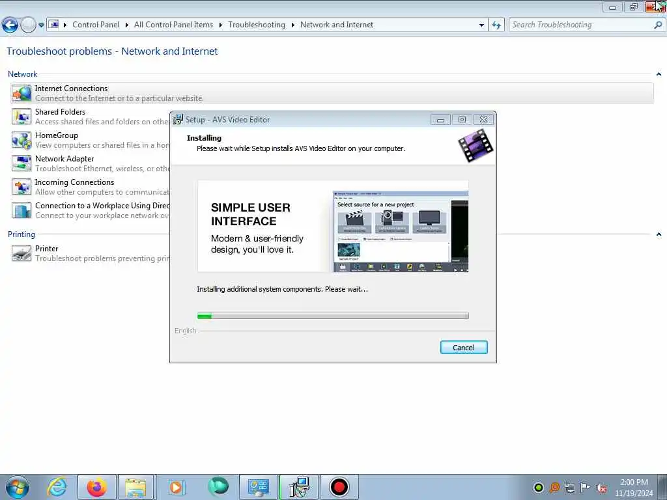
Task: Go to Control Panel breadcrumb
Action: click(x=96, y=25)
